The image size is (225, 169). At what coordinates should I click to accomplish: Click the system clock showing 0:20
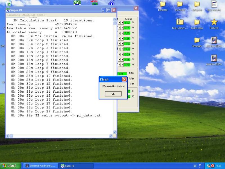219,166
